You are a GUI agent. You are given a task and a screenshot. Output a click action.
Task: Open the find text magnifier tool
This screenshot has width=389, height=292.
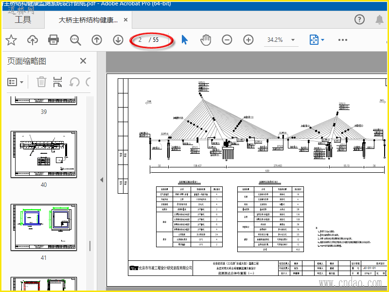(x=75, y=40)
